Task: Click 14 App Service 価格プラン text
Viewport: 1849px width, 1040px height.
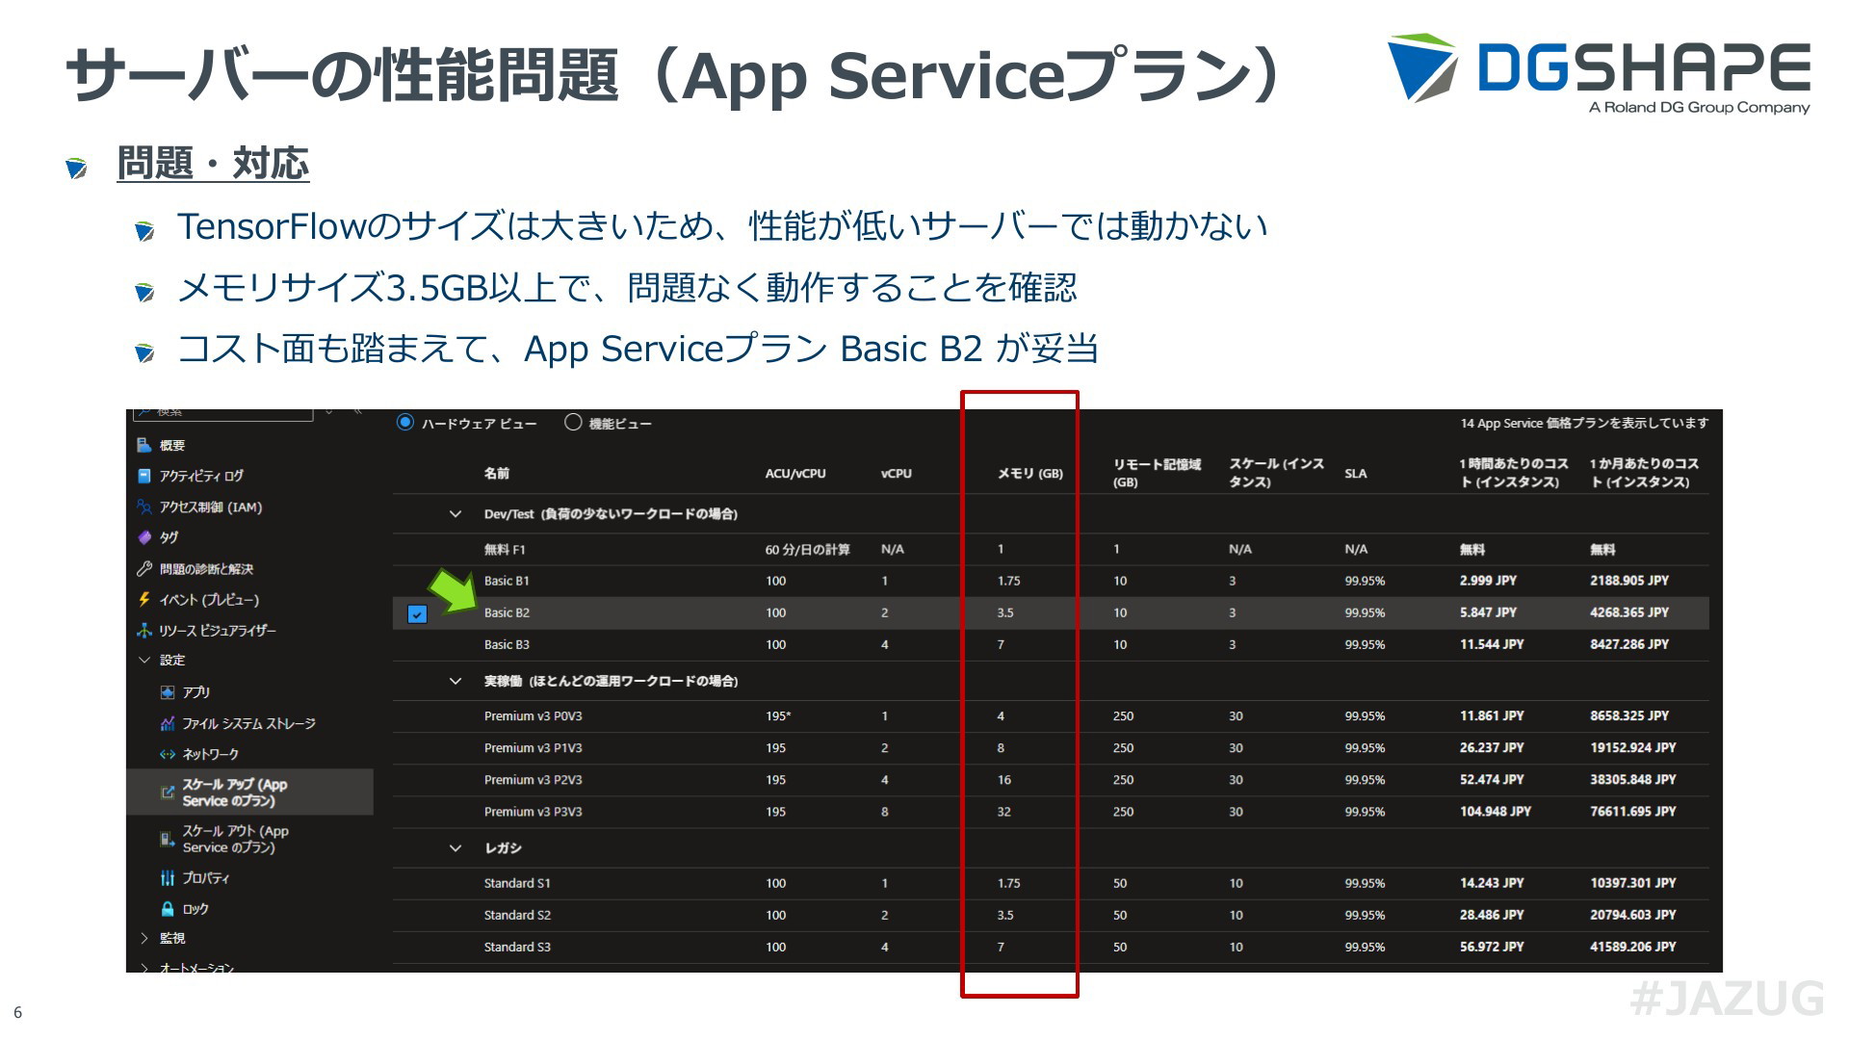Action: click(x=1584, y=423)
